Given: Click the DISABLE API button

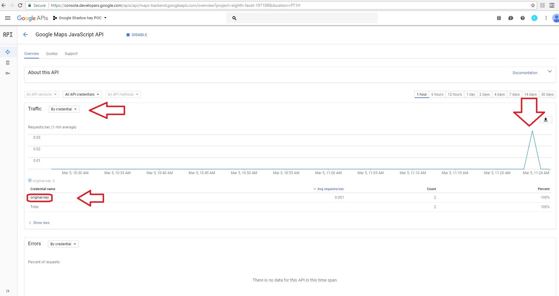Looking at the screenshot, I should tap(137, 35).
